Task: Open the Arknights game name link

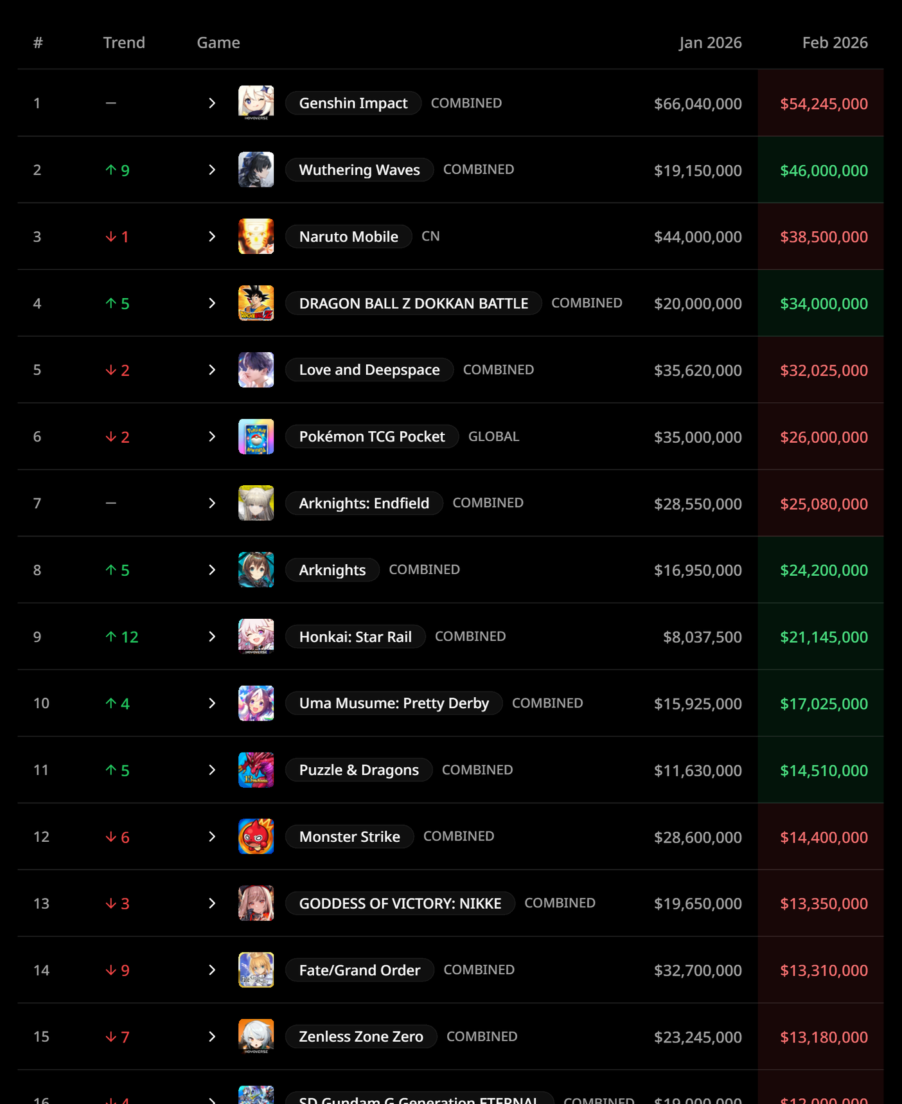Action: click(x=332, y=570)
